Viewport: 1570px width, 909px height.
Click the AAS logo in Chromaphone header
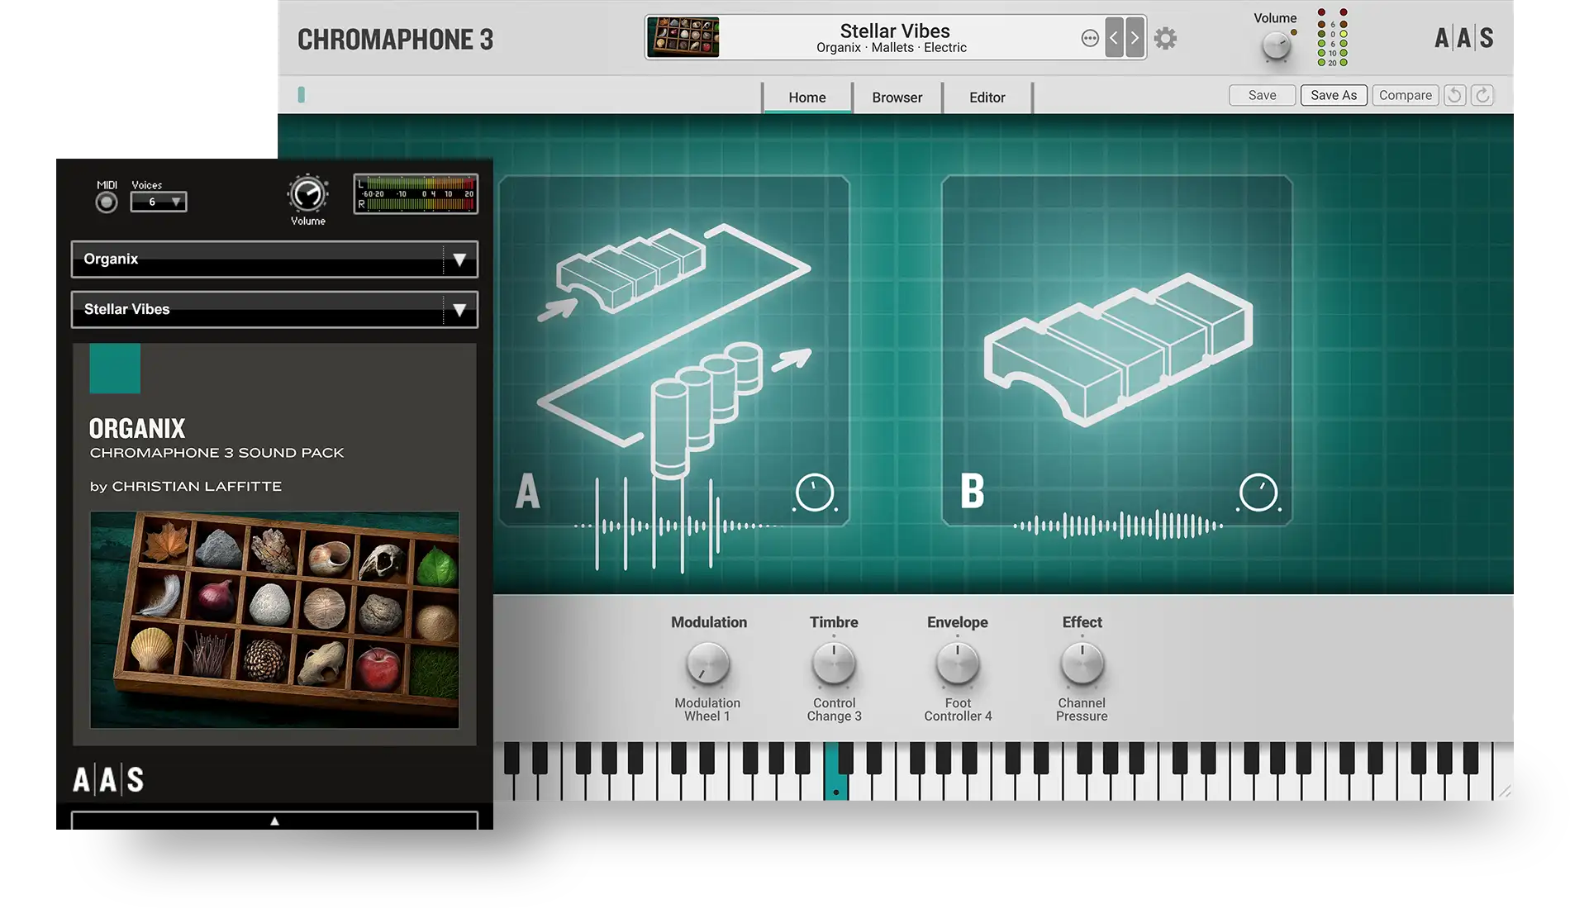1463,38
